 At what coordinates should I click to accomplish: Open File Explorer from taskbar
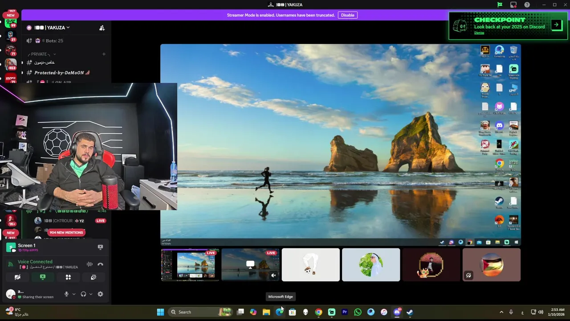pyautogui.click(x=266, y=312)
